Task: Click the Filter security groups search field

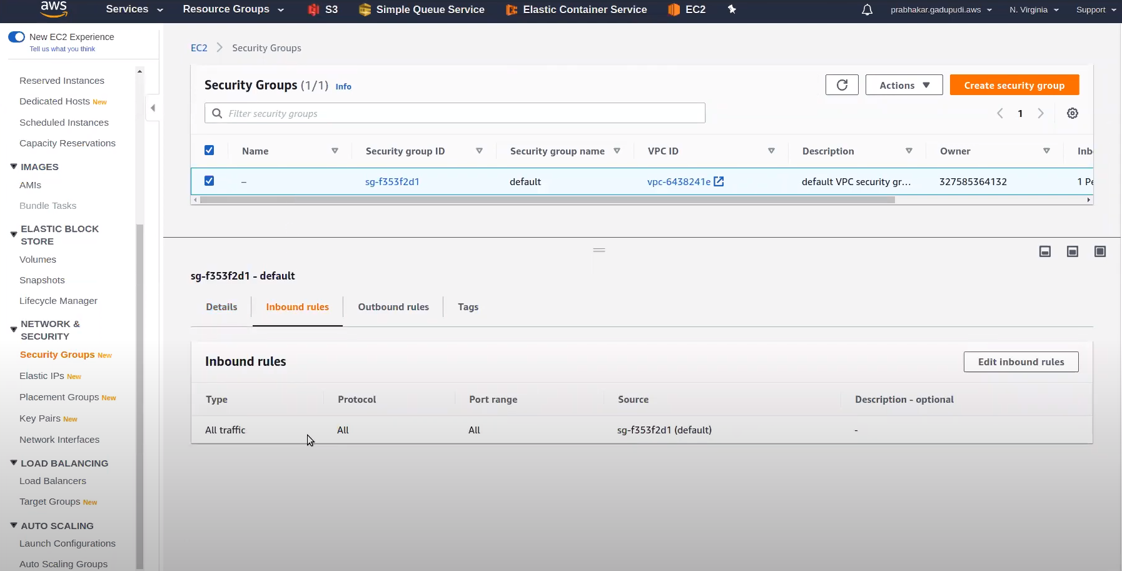Action: tap(455, 113)
